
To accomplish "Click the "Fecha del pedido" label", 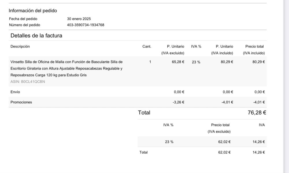I will [x=23, y=19].
